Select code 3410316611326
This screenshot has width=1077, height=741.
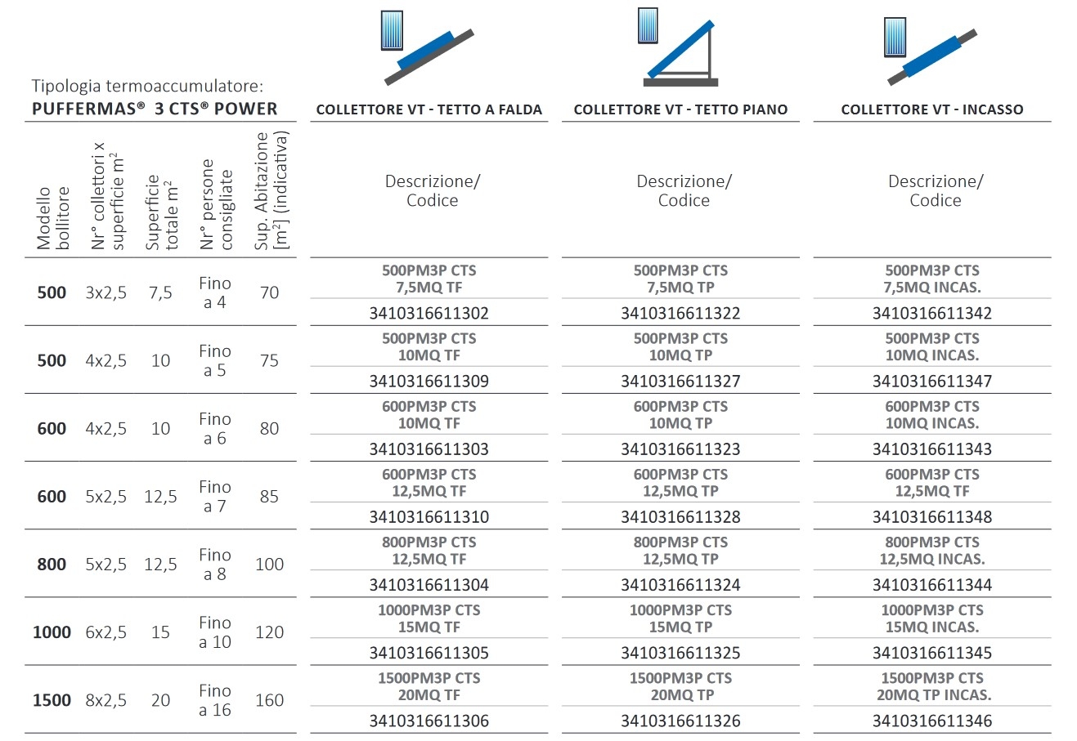coord(681,721)
